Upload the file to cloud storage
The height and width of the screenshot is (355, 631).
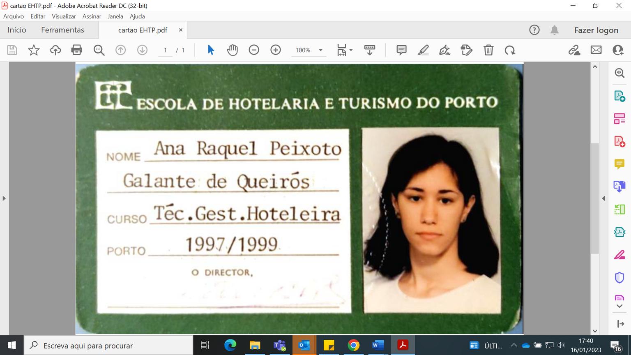pos(55,50)
